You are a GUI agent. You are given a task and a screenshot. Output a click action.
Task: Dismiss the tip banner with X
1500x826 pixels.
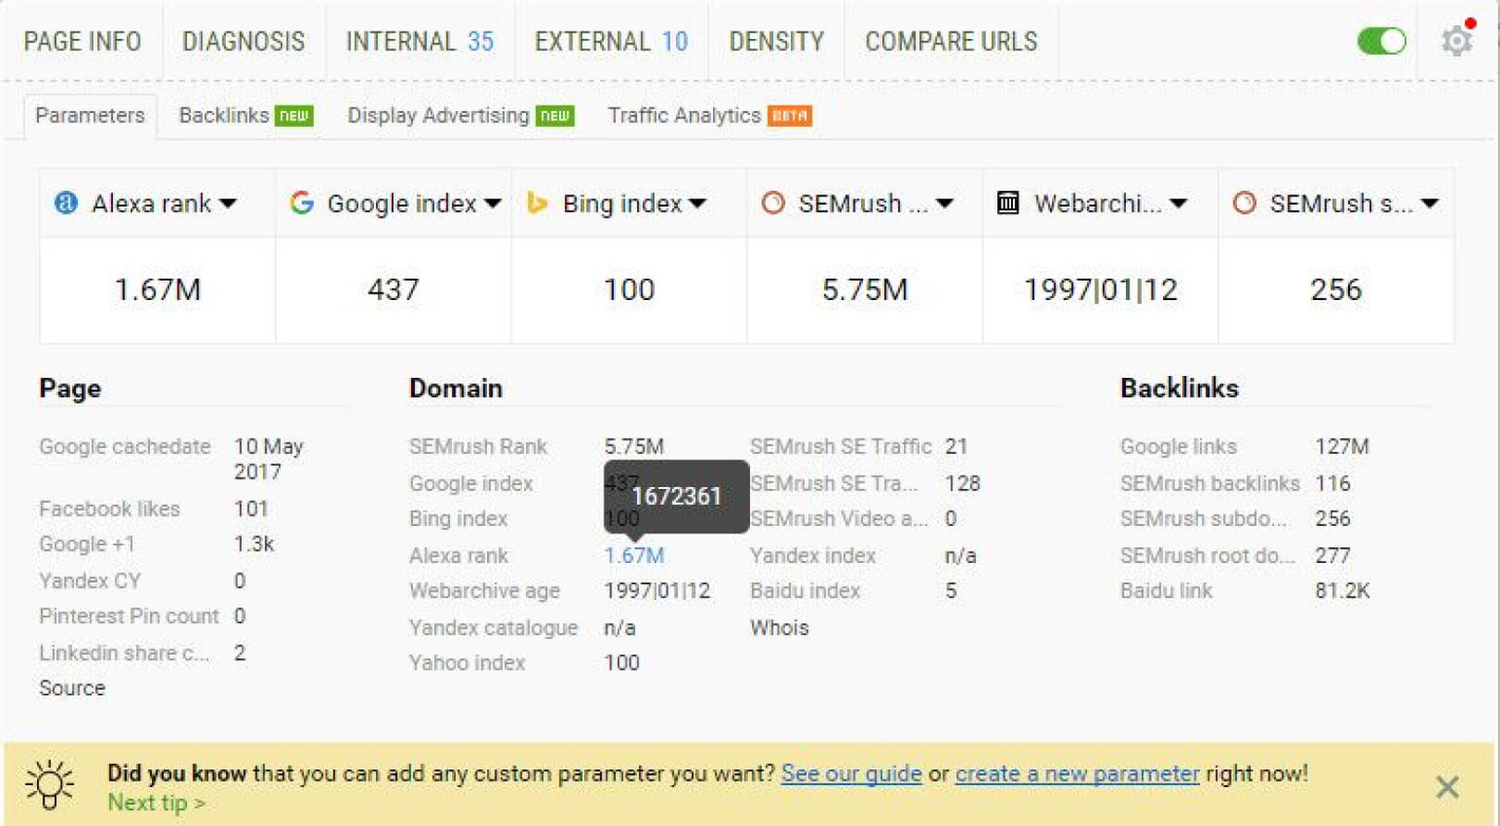tap(1447, 788)
